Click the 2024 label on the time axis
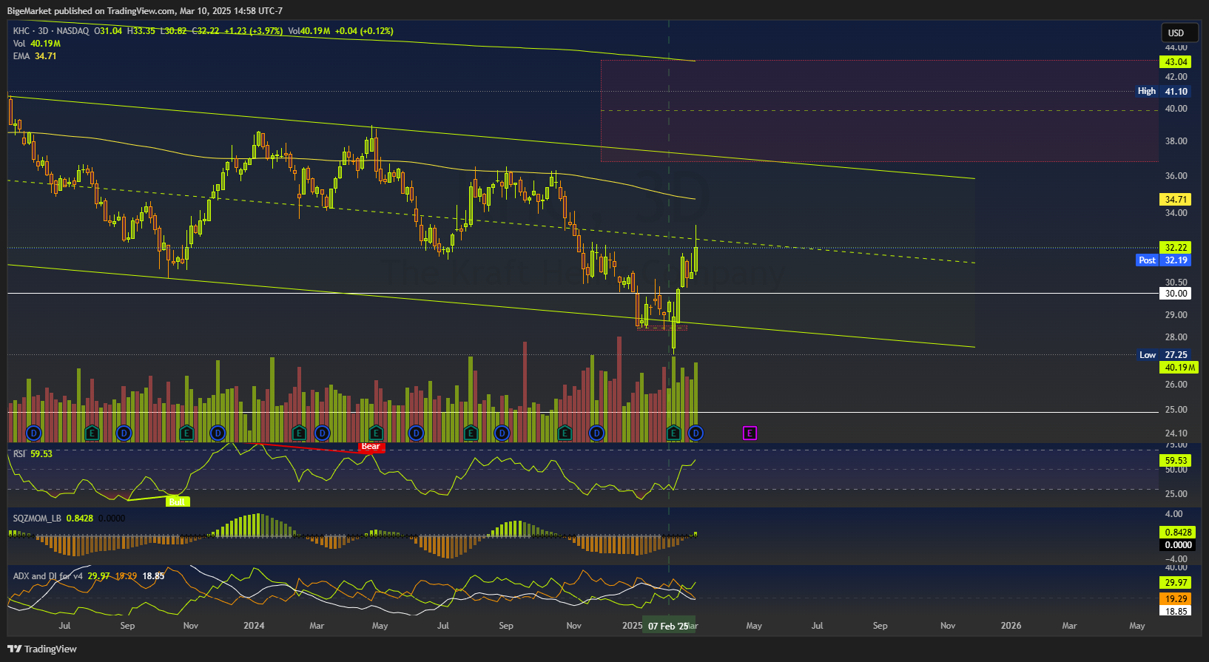 point(254,626)
